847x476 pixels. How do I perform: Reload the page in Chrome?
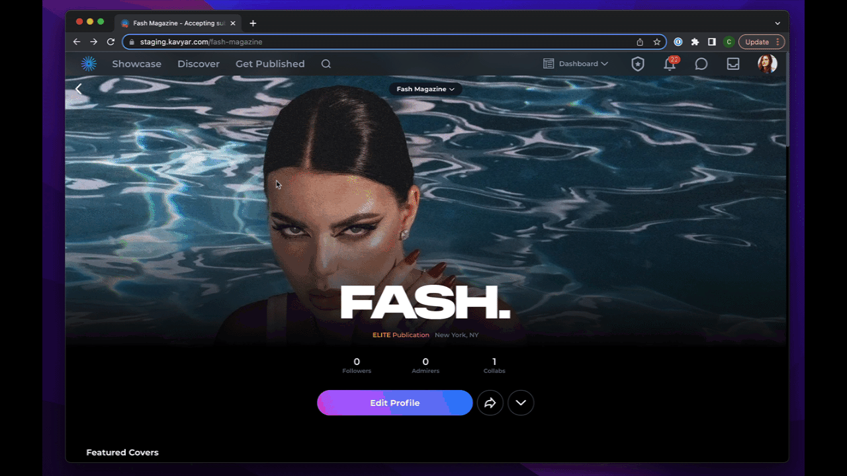click(x=111, y=42)
